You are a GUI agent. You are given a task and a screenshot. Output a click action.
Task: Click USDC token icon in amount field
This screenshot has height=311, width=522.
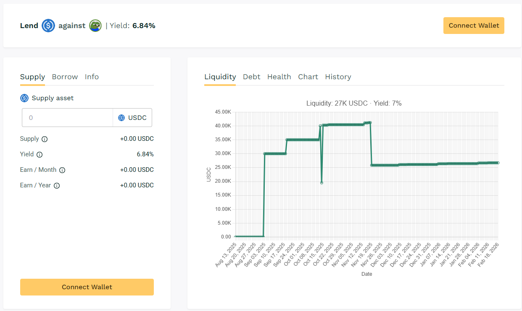121,118
